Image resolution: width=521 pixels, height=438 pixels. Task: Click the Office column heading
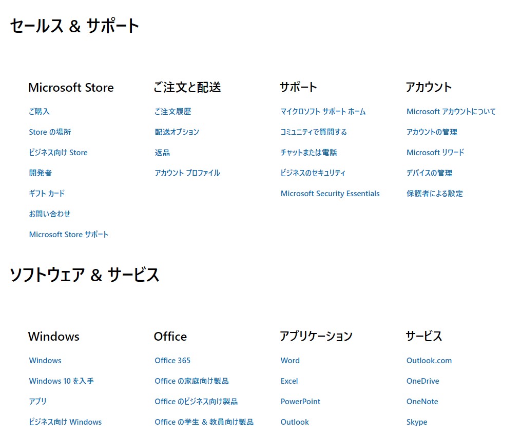point(170,336)
